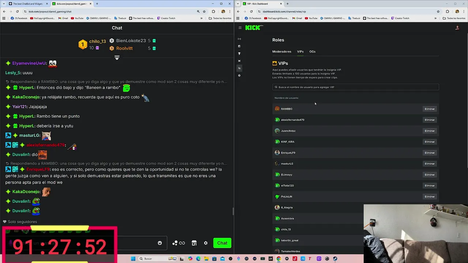Screen dimensions: 468x263
Task: Open the Kick dashboard hamburger menu
Action: (240, 28)
